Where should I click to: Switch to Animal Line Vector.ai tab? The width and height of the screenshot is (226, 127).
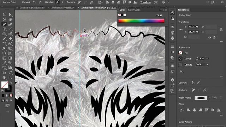pos(63,8)
